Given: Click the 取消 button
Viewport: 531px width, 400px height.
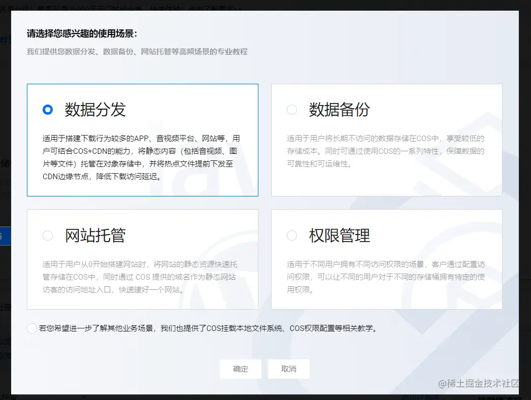Looking at the screenshot, I should 288,369.
